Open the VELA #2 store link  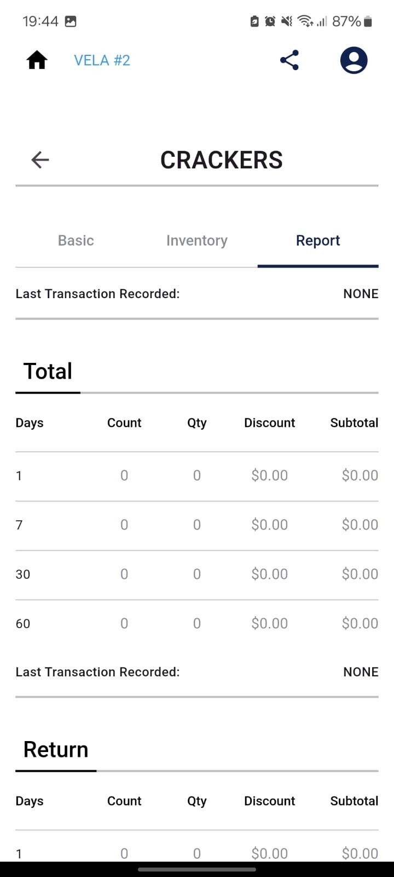102,60
